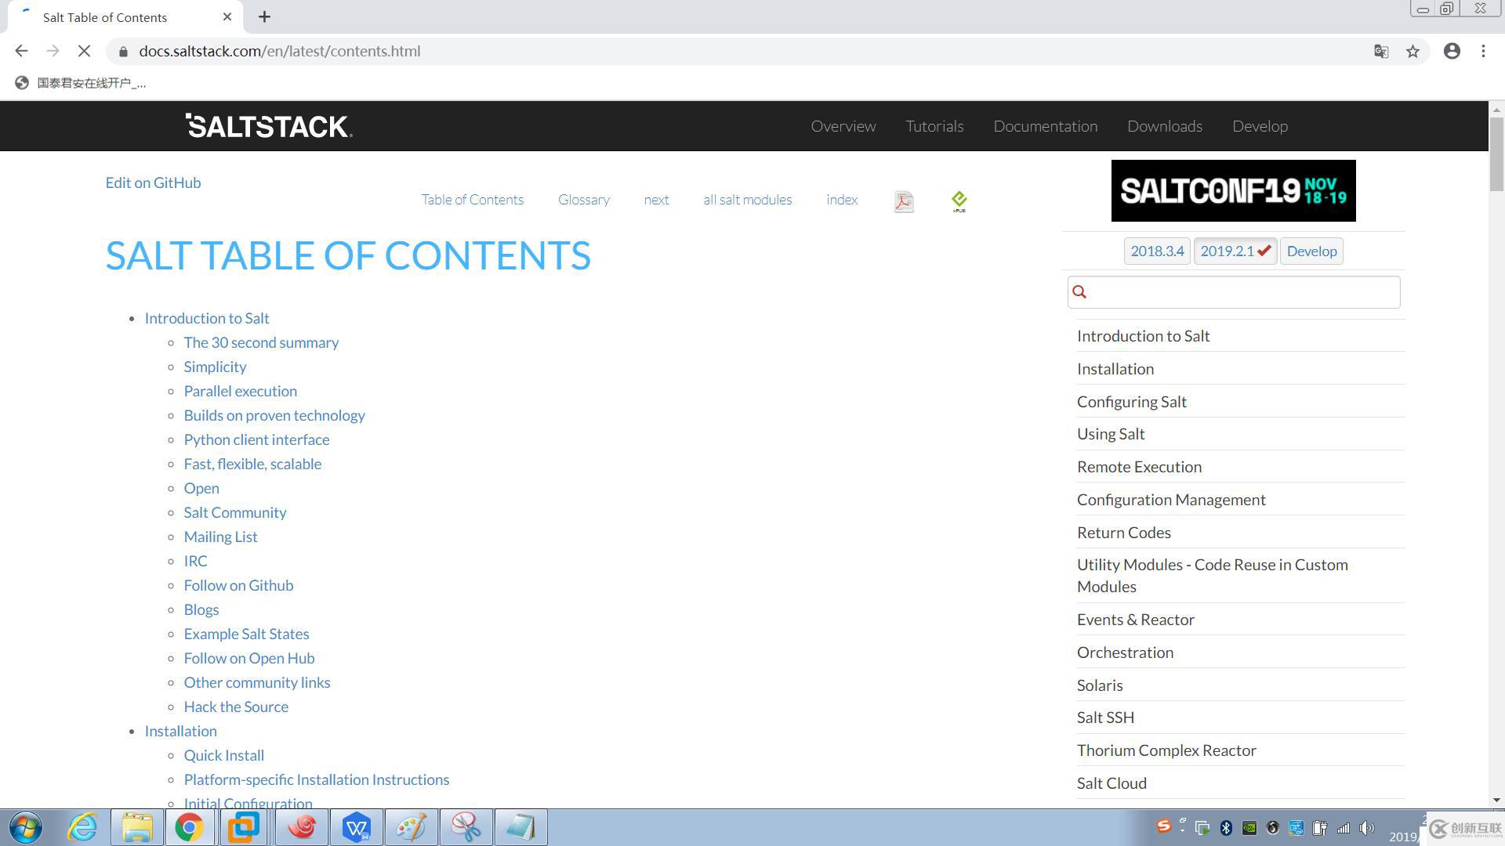Open the Develop menu in header
1505x846 pixels.
[1260, 126]
